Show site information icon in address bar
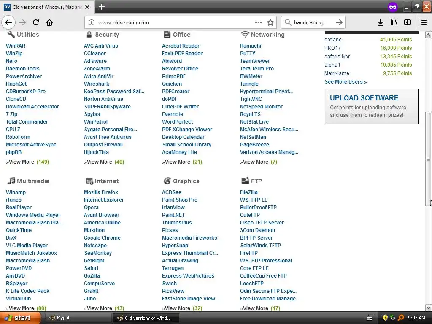 92,22
